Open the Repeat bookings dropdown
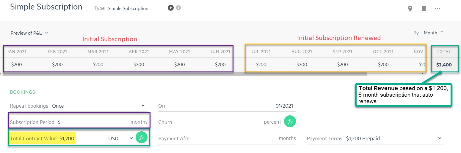 pos(98,106)
